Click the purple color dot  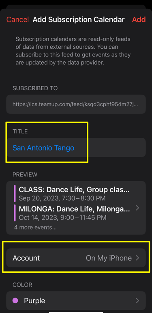15,300
